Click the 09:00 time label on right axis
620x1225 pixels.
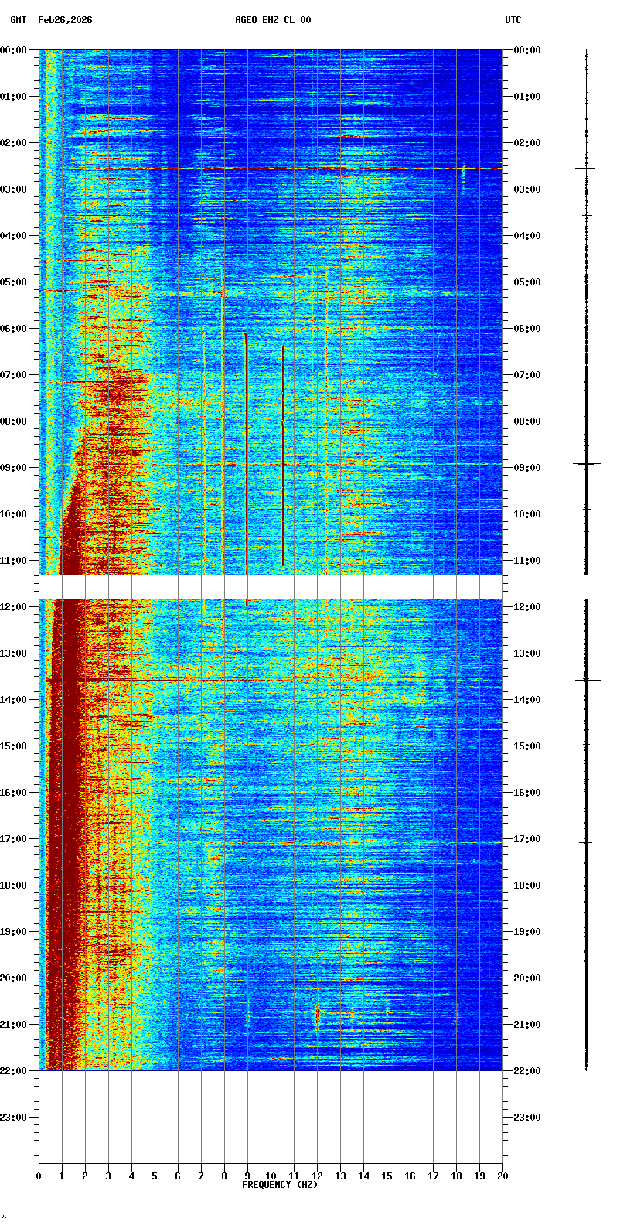tap(526, 468)
